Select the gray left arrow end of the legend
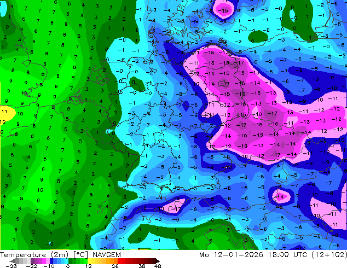The image size is (347, 268). pyautogui.click(x=13, y=261)
